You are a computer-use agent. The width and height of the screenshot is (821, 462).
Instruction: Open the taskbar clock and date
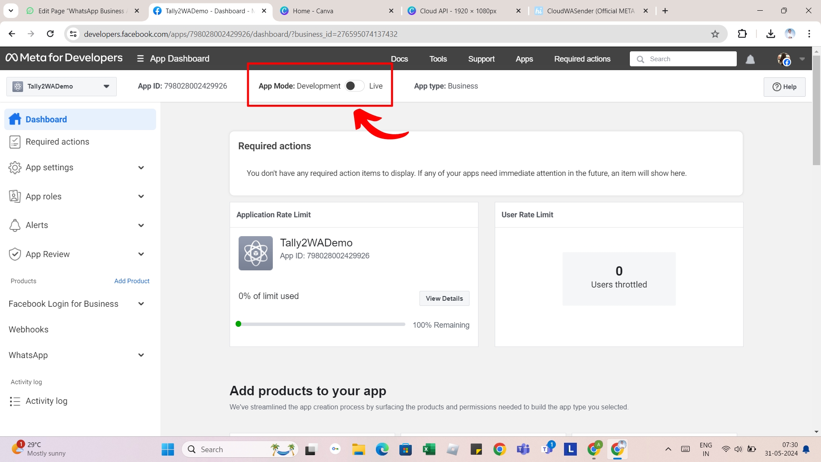click(781, 449)
